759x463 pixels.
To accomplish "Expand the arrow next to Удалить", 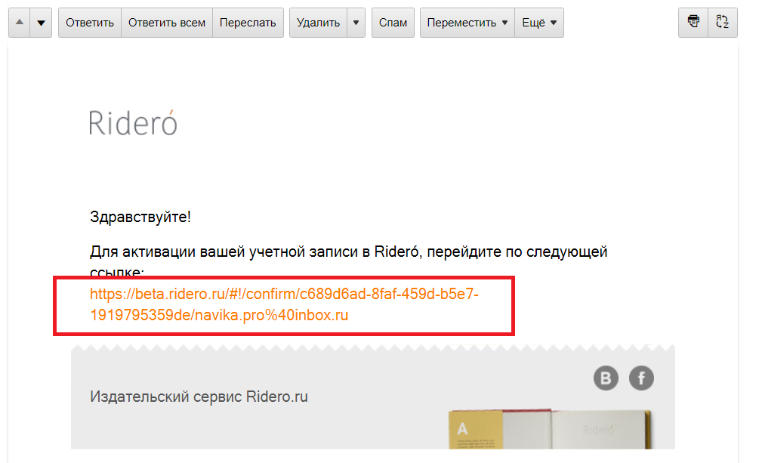I will [356, 23].
